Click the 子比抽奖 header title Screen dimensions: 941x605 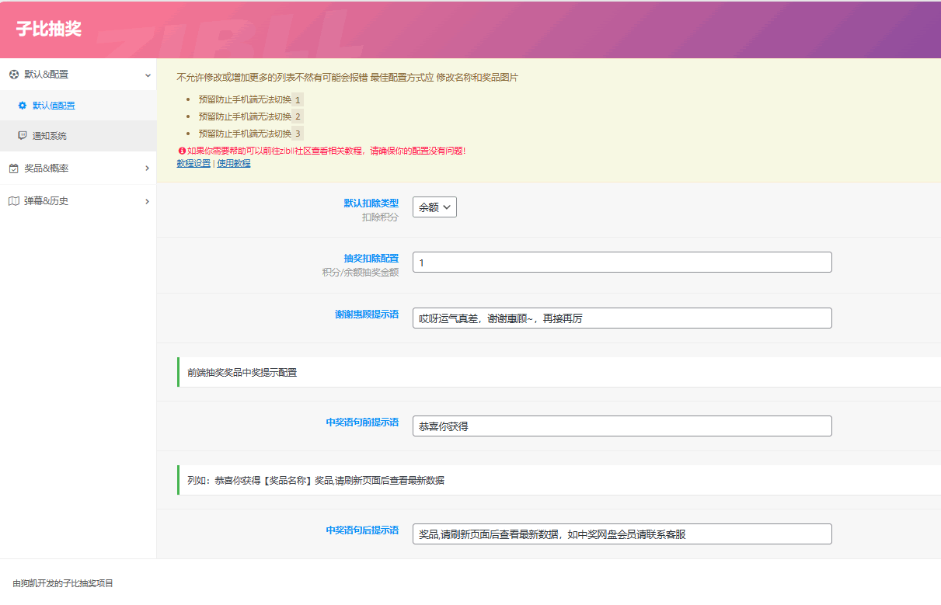[49, 30]
